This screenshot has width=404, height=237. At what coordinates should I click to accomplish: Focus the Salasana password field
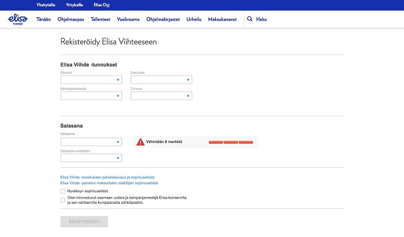click(x=91, y=142)
